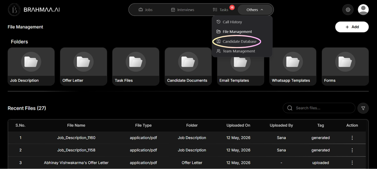This screenshot has width=377, height=169.
Task: Click the Call History clock icon
Action: [x=219, y=22]
